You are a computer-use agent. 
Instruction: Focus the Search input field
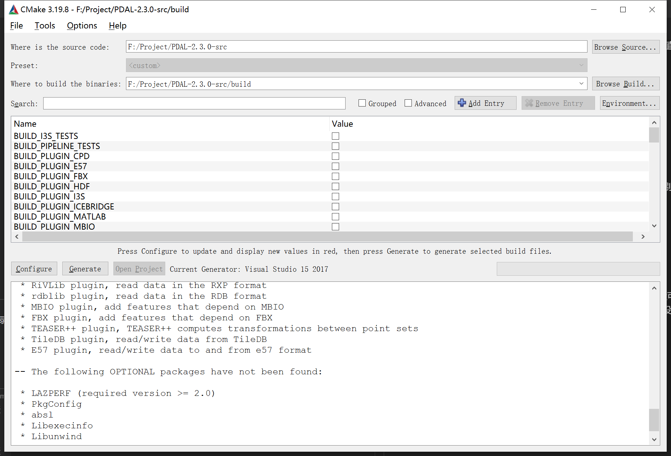pos(194,103)
